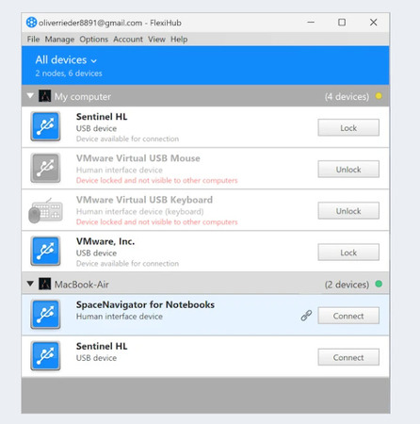Select 'VMware, Inc.' device name
Screen dimensions: 420x424
click(105, 241)
